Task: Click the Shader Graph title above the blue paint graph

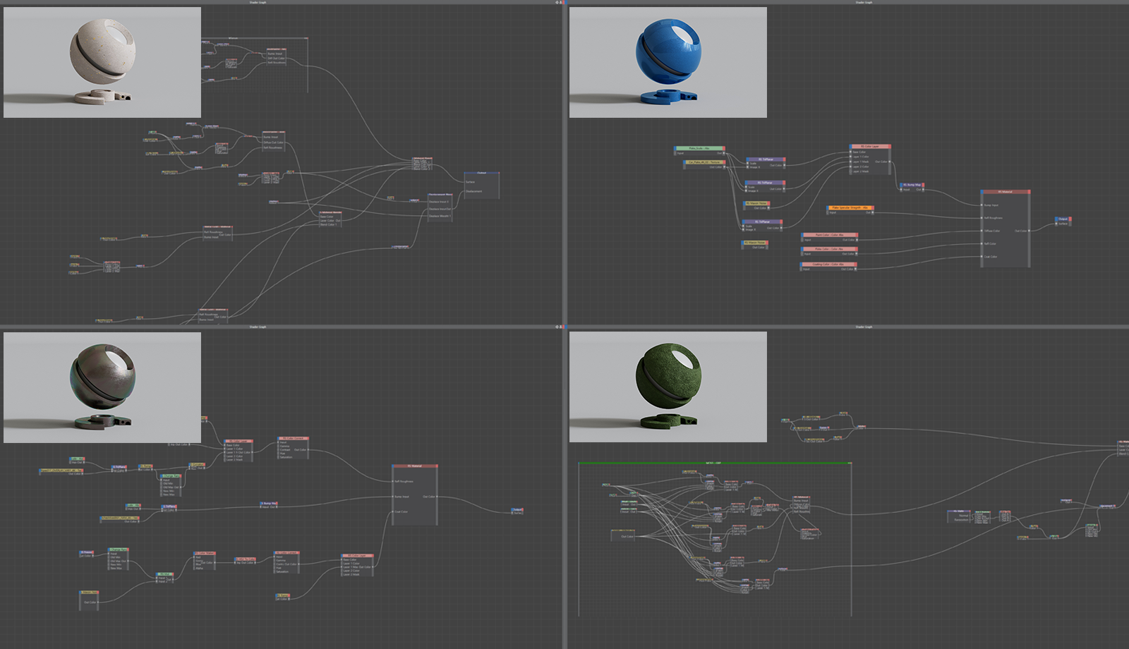Action: (x=864, y=2)
